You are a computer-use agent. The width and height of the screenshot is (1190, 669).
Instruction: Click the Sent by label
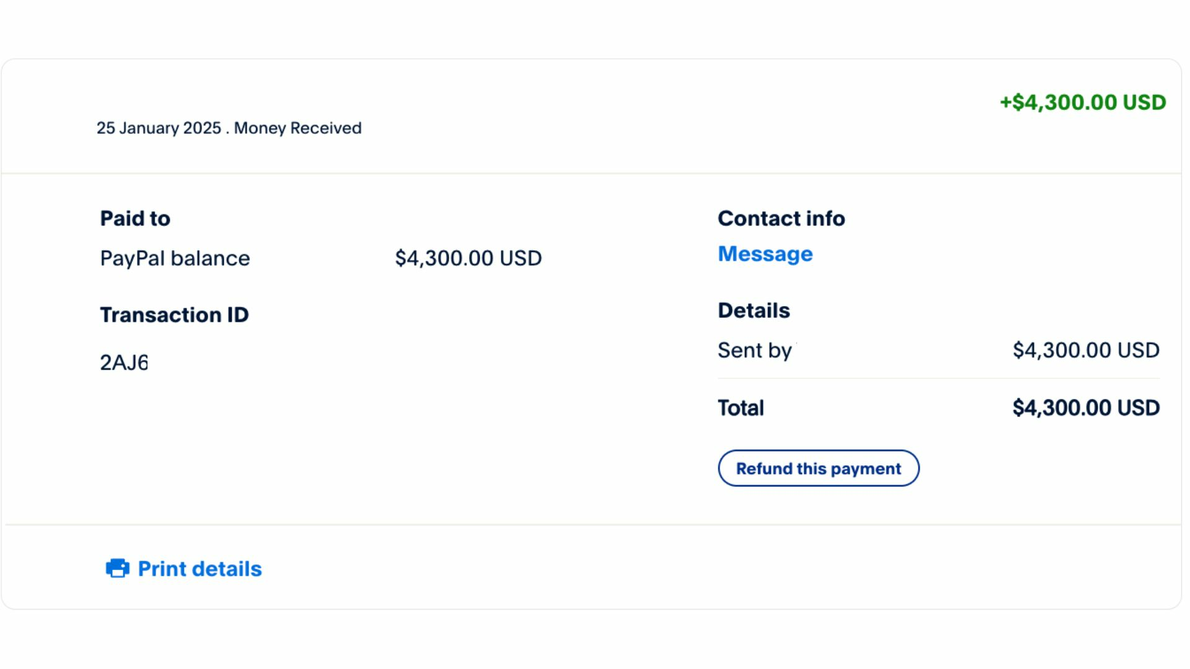pyautogui.click(x=755, y=351)
